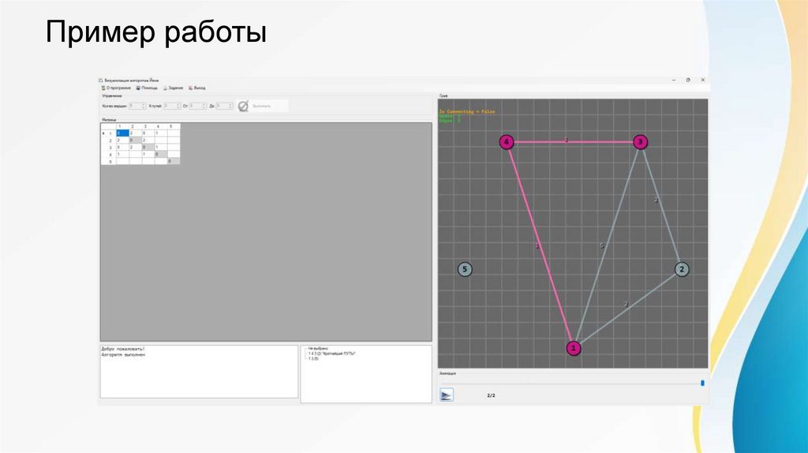
Task: Select matrix cell row 1 column 3
Action: (x=148, y=133)
